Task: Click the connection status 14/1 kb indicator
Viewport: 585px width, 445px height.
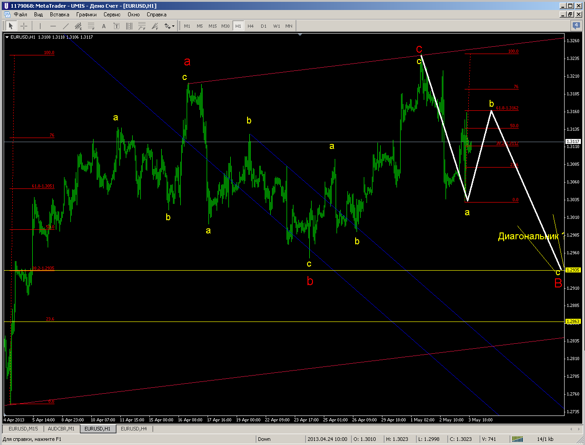Action: point(545,439)
